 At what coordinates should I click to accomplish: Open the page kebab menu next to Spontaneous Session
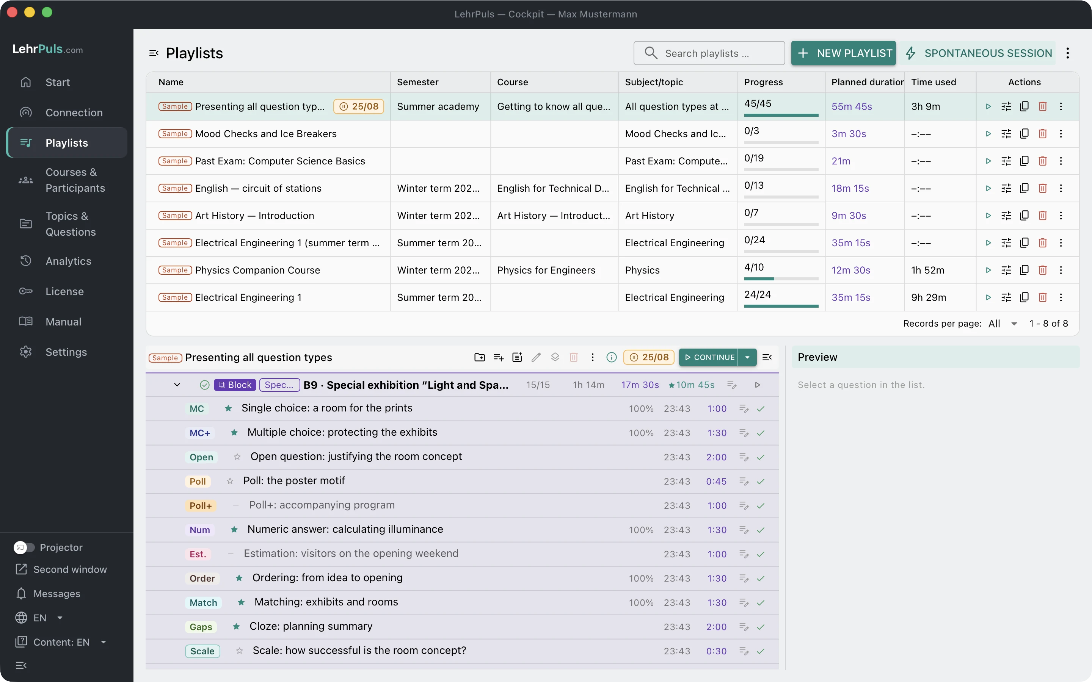1068,53
